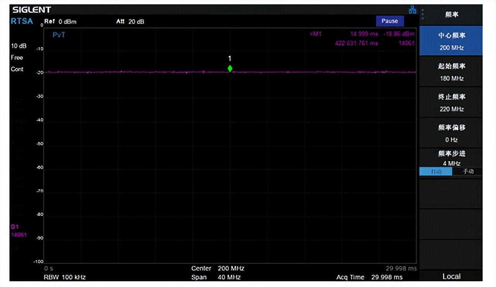Switch frequency step to 自动 mode
This screenshot has width=496, height=287.
point(436,172)
